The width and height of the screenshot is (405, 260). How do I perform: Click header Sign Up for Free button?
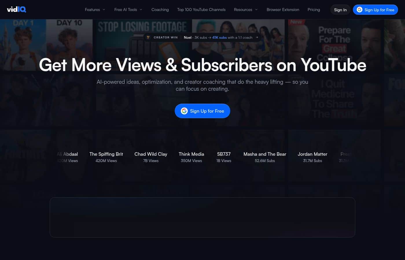click(375, 10)
